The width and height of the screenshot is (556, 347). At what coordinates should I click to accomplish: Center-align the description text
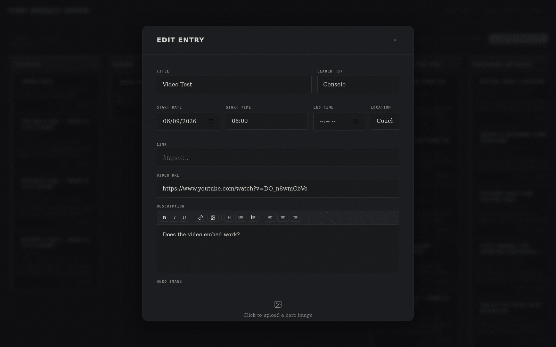[x=283, y=218]
